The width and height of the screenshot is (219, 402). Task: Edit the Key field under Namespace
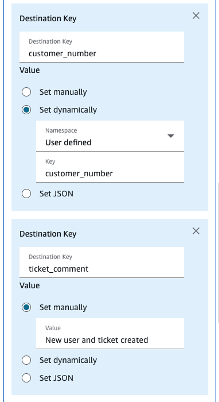(x=110, y=167)
